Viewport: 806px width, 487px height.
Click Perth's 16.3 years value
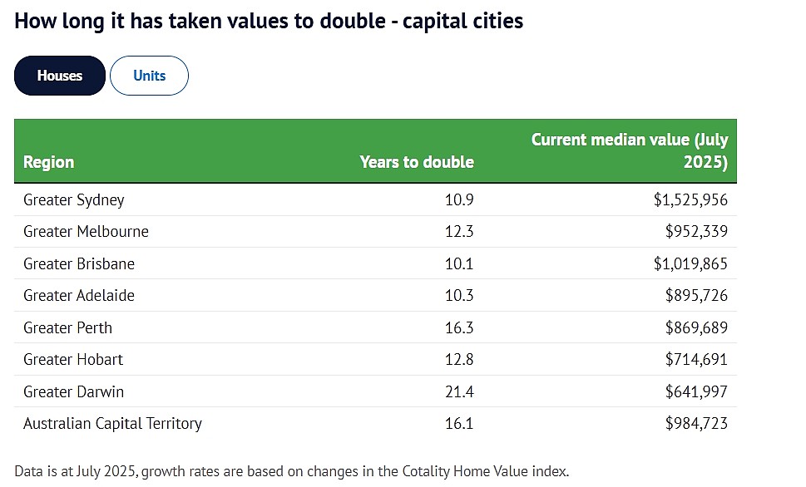tap(459, 327)
